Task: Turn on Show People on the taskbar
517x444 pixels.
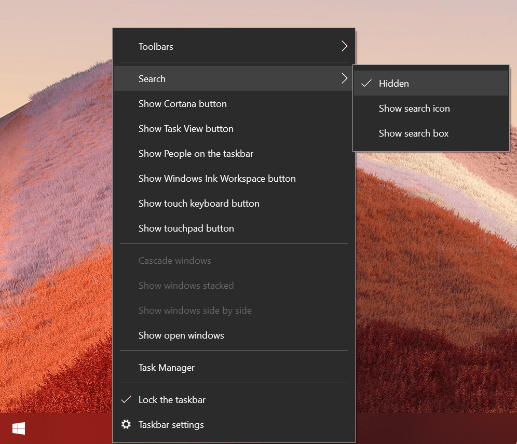Action: [x=196, y=154]
